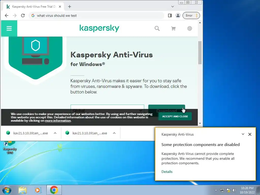260x195 pixels.
Task: Click the scrollbar up arrow
Action: (x=200, y=23)
